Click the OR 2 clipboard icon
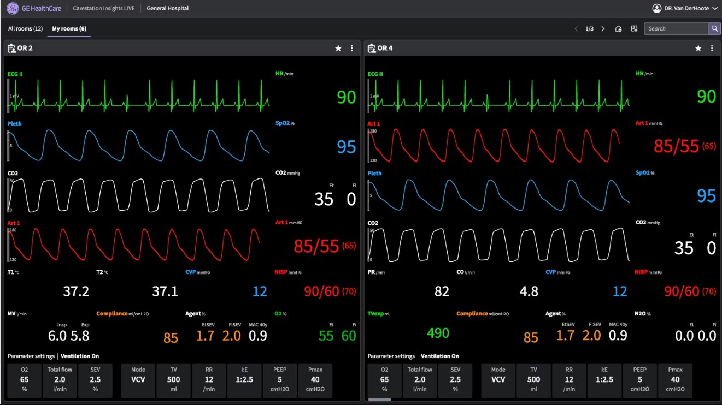The image size is (722, 405). coord(11,48)
